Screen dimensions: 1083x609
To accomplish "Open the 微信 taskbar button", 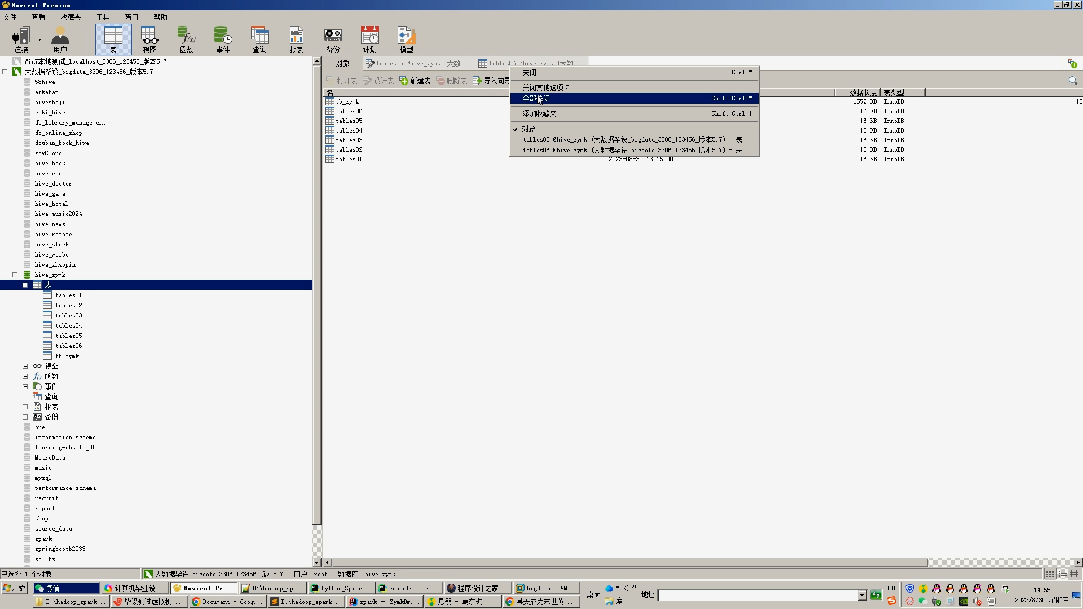I will (66, 588).
